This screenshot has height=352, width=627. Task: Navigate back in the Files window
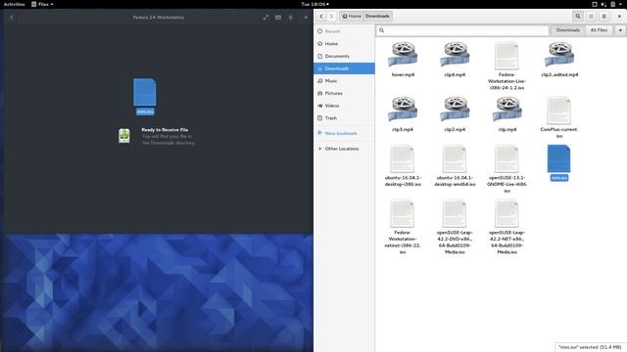321,17
